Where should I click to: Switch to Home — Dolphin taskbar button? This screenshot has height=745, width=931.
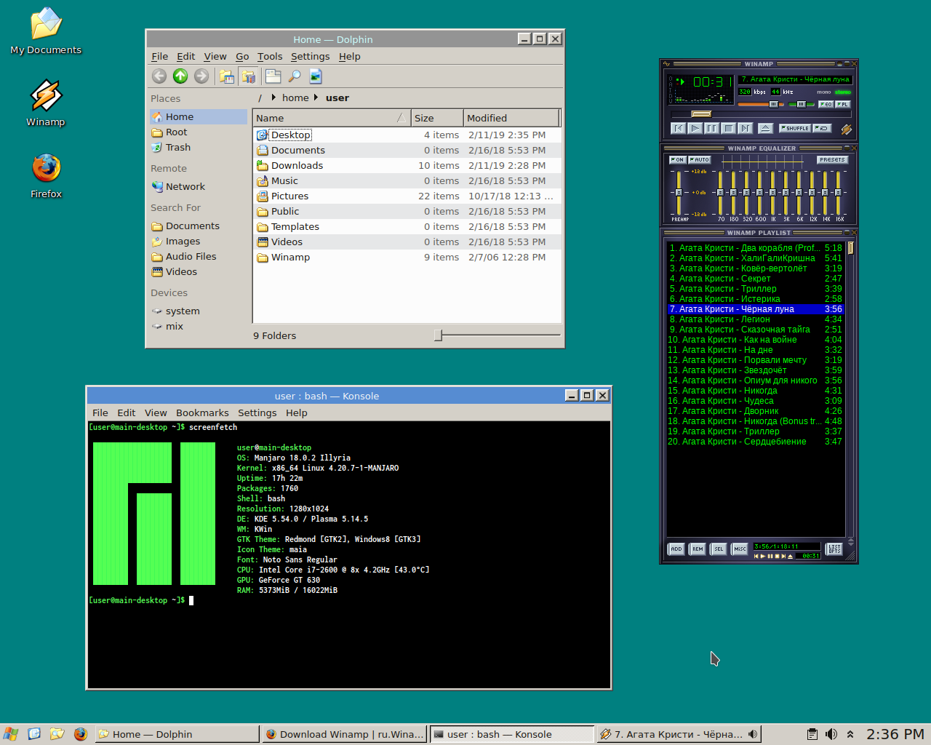coord(177,734)
